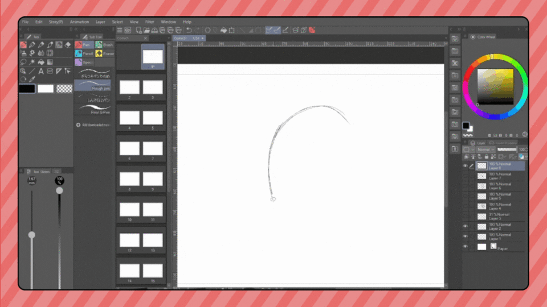The width and height of the screenshot is (547, 307).
Task: Open page 2 thumbnail in page manager
Action: [x=129, y=88]
